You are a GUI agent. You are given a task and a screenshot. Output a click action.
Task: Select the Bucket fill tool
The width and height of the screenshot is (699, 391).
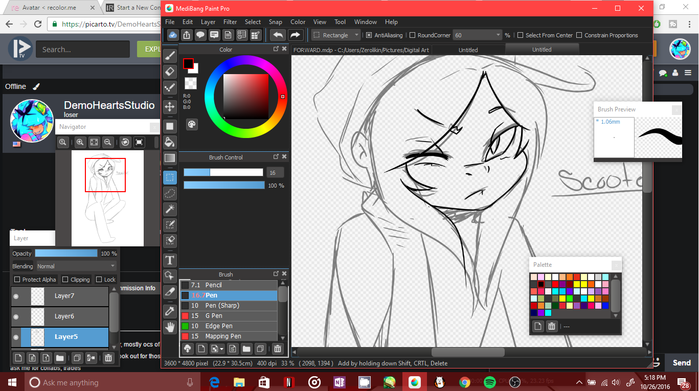(170, 142)
